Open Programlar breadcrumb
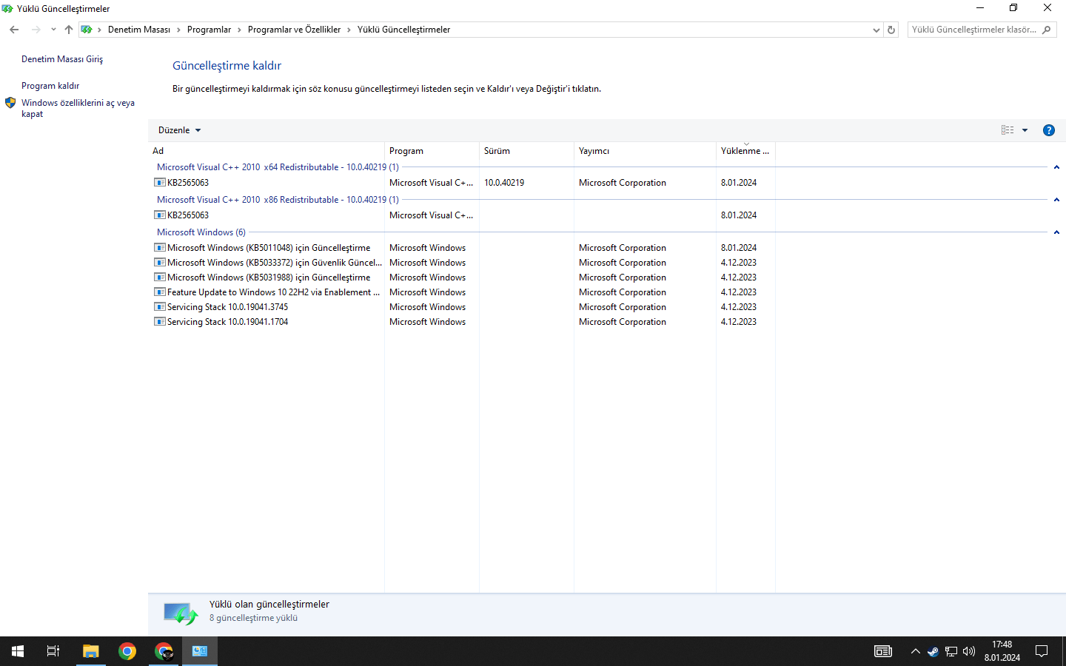Image resolution: width=1066 pixels, height=666 pixels. coord(209,30)
